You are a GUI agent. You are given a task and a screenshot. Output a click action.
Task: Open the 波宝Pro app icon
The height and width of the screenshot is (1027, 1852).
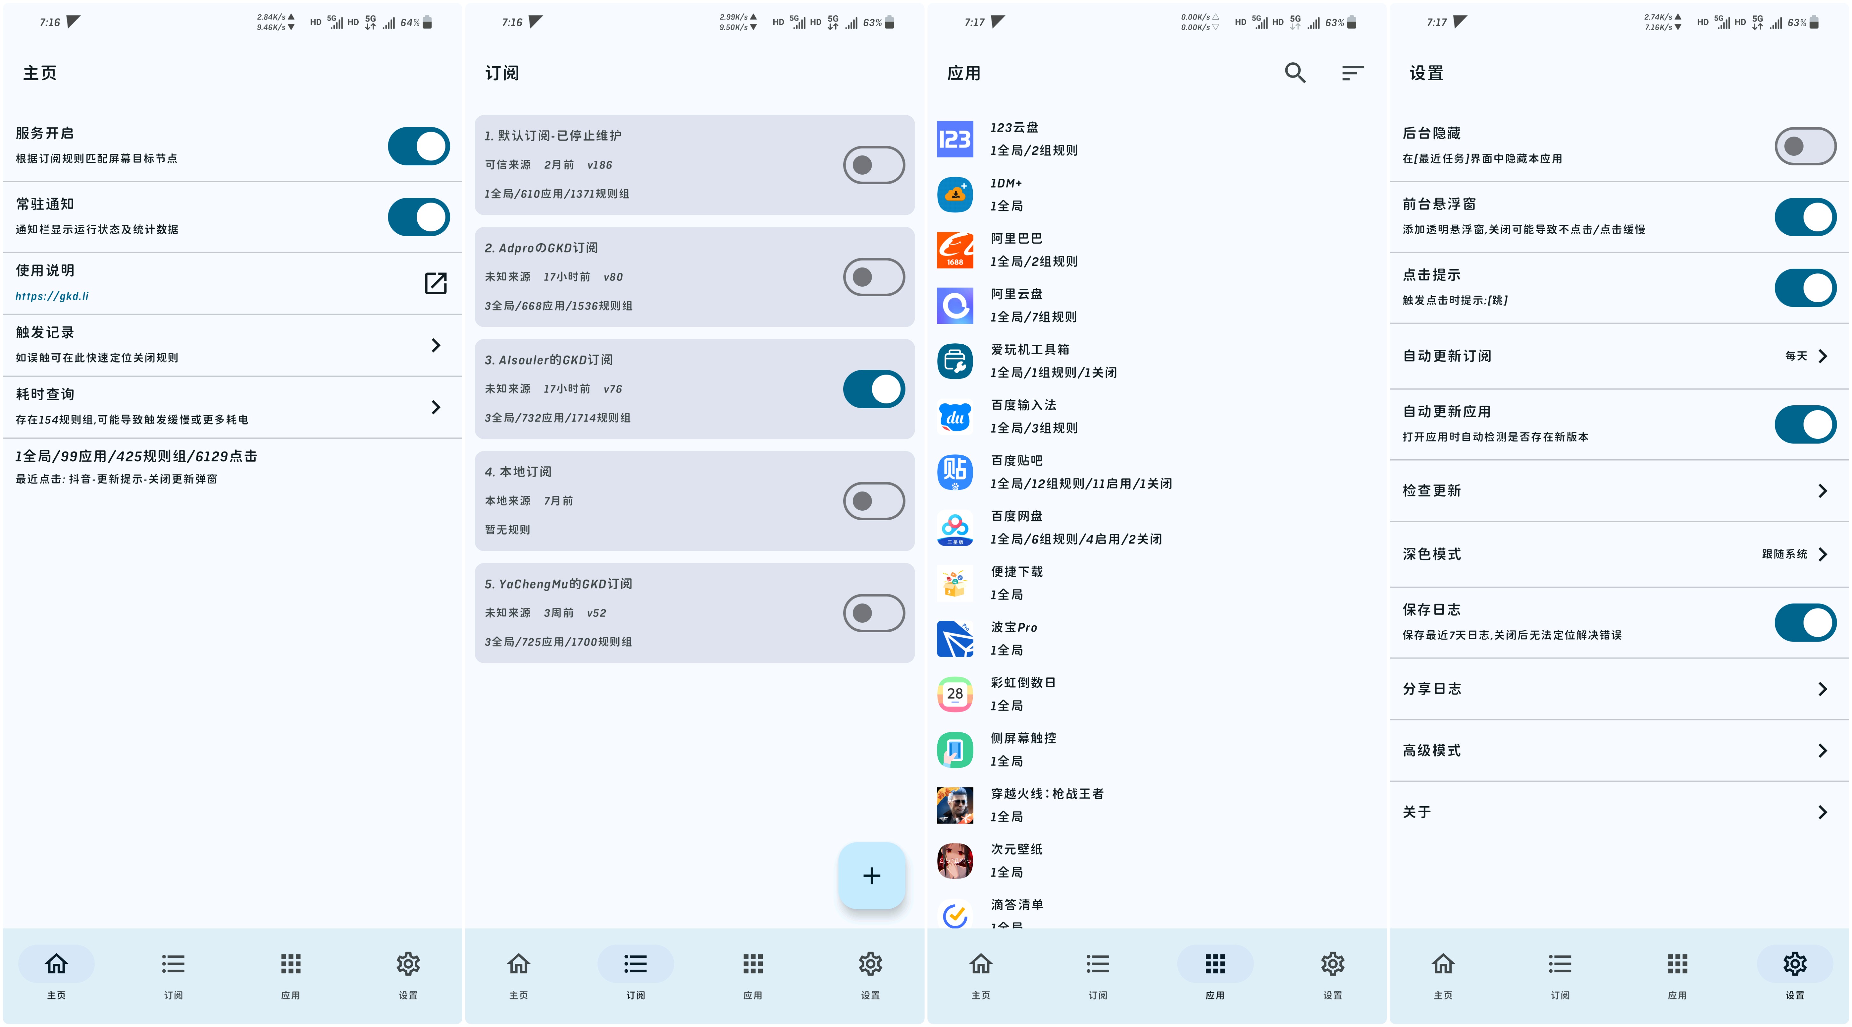955,638
